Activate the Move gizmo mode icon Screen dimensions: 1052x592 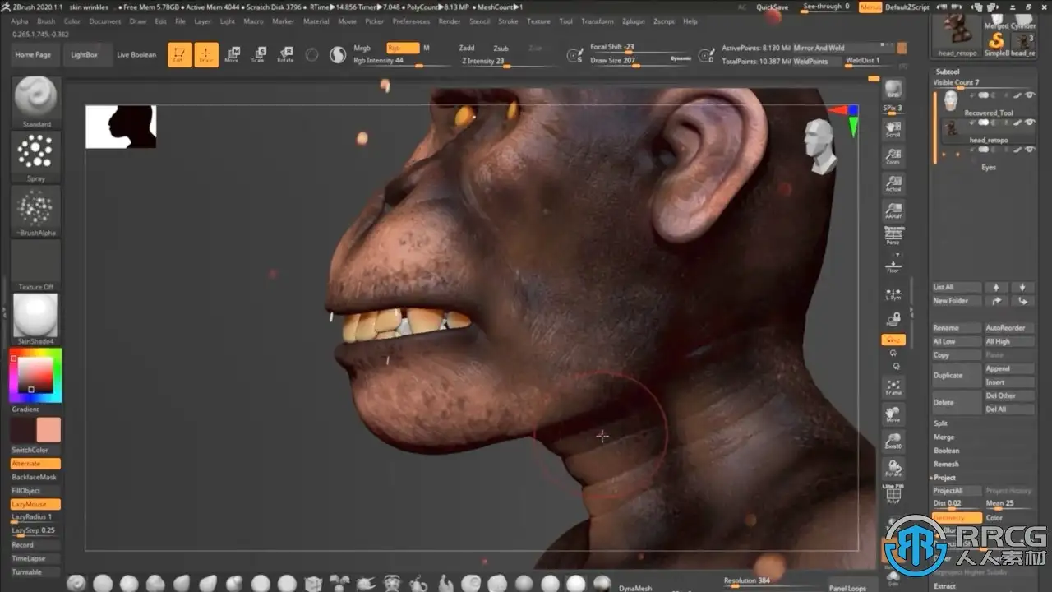pyautogui.click(x=233, y=55)
